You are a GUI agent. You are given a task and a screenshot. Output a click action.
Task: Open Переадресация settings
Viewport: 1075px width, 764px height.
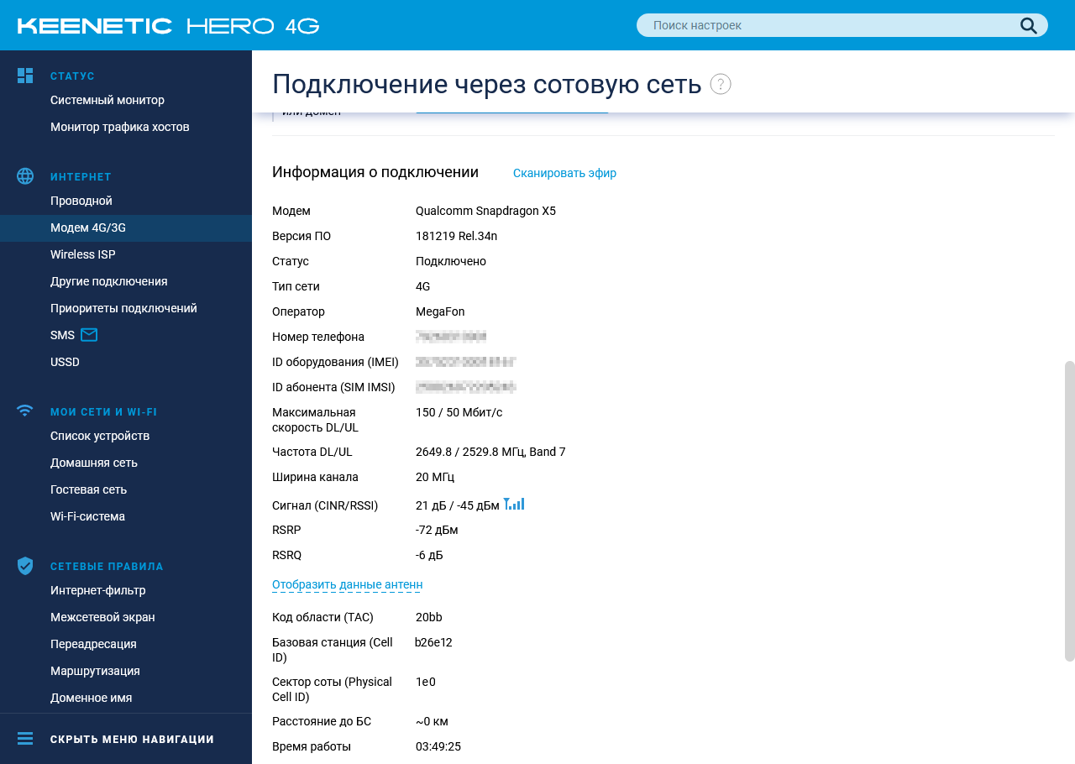tap(93, 644)
